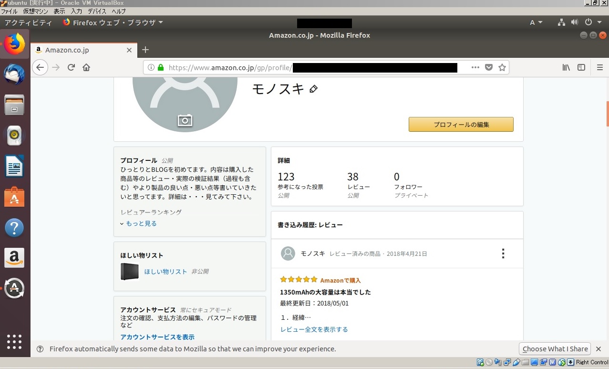This screenshot has width=609, height=369.
Task: Open volume control in top bar
Action: 574,22
